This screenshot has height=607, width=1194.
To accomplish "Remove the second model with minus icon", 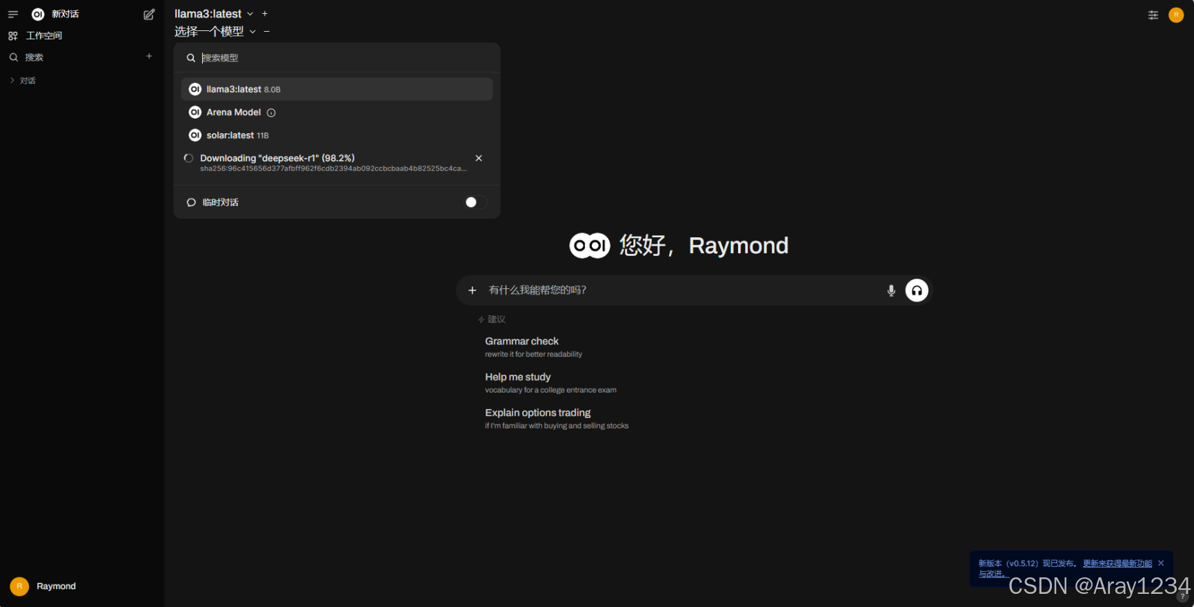I will [x=267, y=31].
